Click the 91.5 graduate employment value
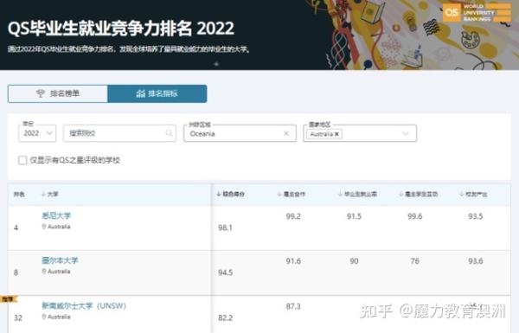This screenshot has width=519, height=333. [354, 216]
